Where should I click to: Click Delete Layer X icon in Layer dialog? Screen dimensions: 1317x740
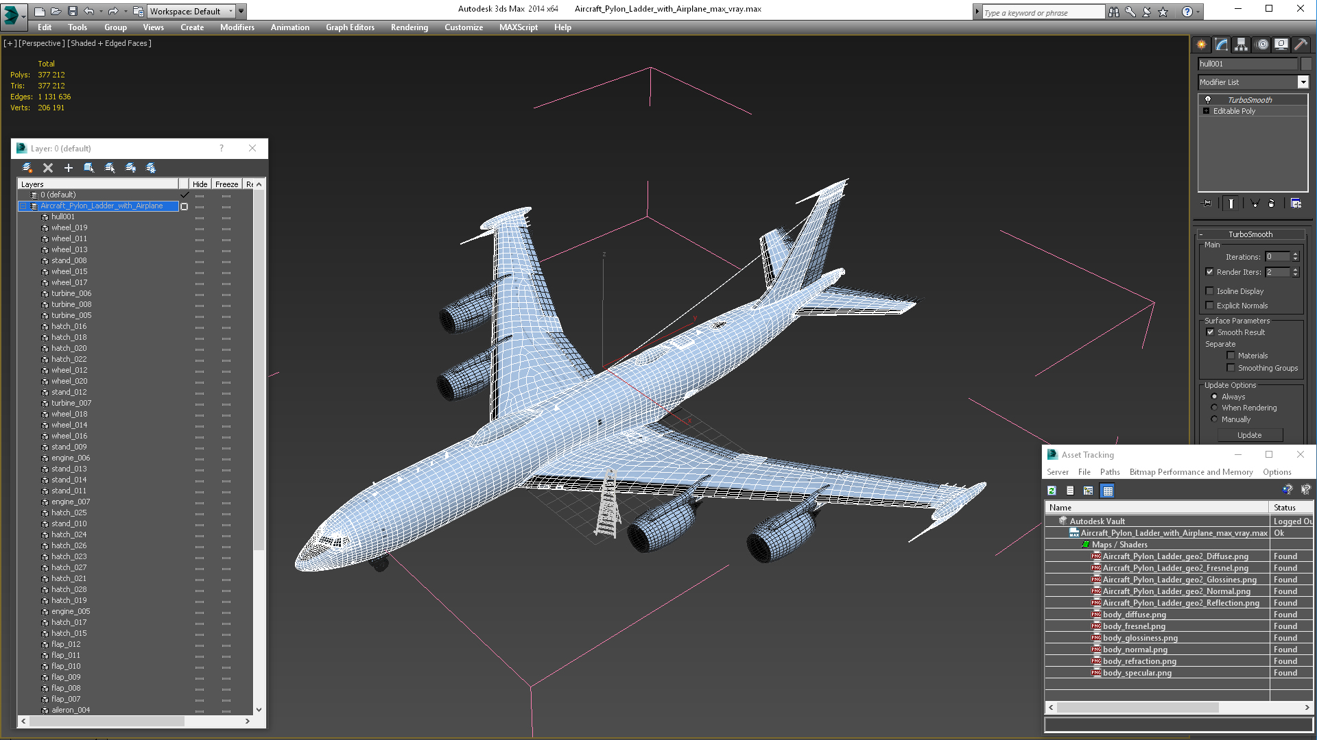[x=48, y=168]
